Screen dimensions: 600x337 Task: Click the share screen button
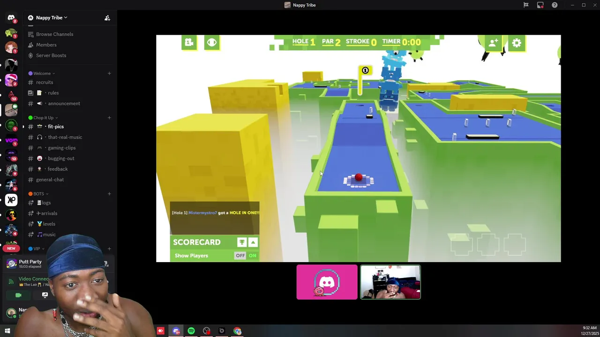[x=45, y=295]
